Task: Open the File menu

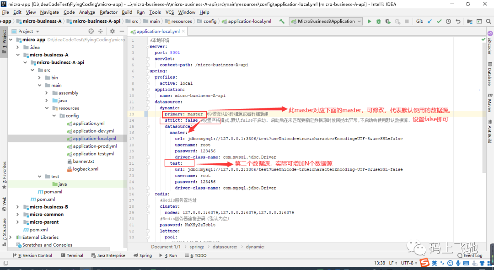Action: tap(5, 12)
